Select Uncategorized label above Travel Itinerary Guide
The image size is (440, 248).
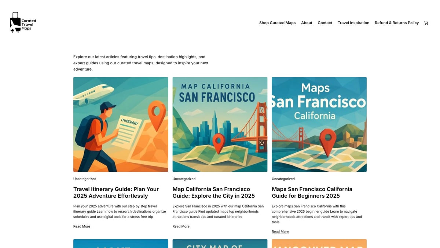coord(85,179)
